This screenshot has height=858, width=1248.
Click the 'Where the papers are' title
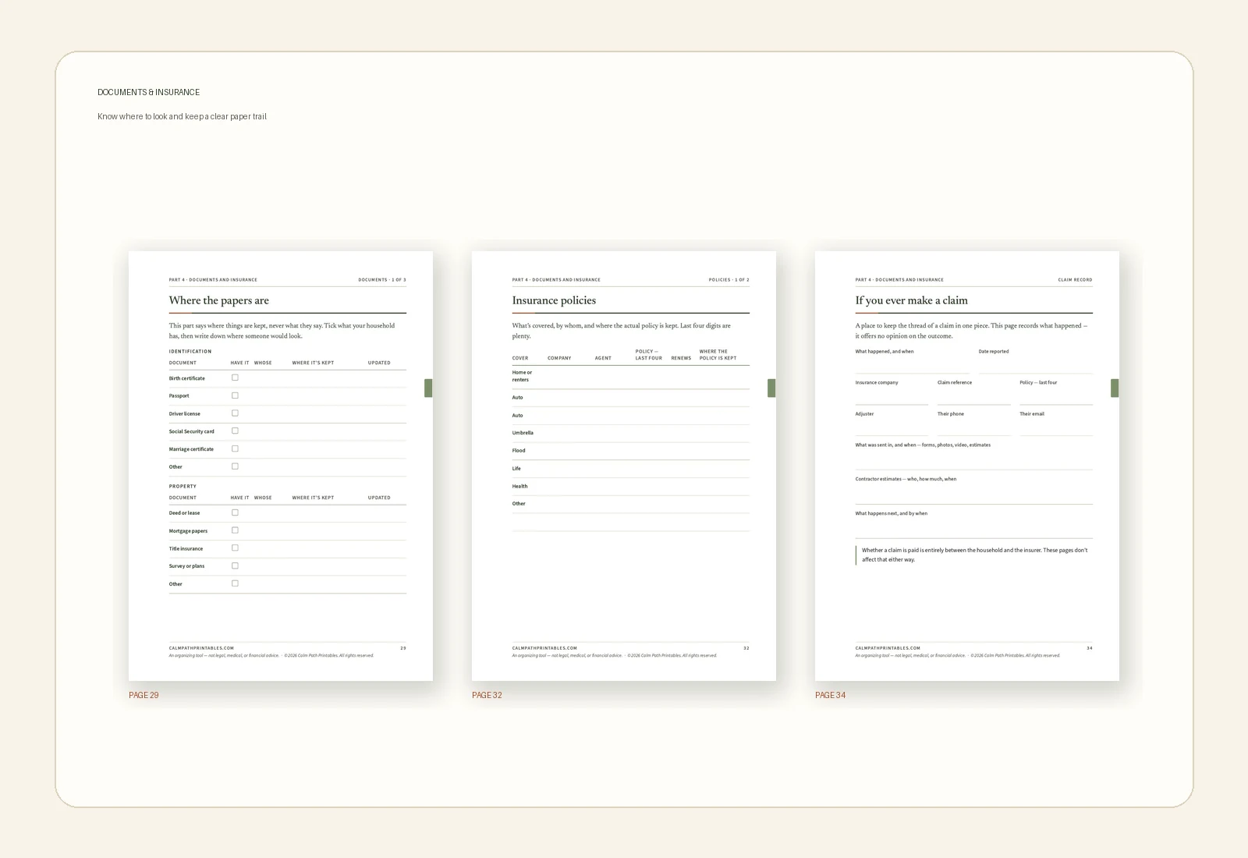(x=219, y=300)
